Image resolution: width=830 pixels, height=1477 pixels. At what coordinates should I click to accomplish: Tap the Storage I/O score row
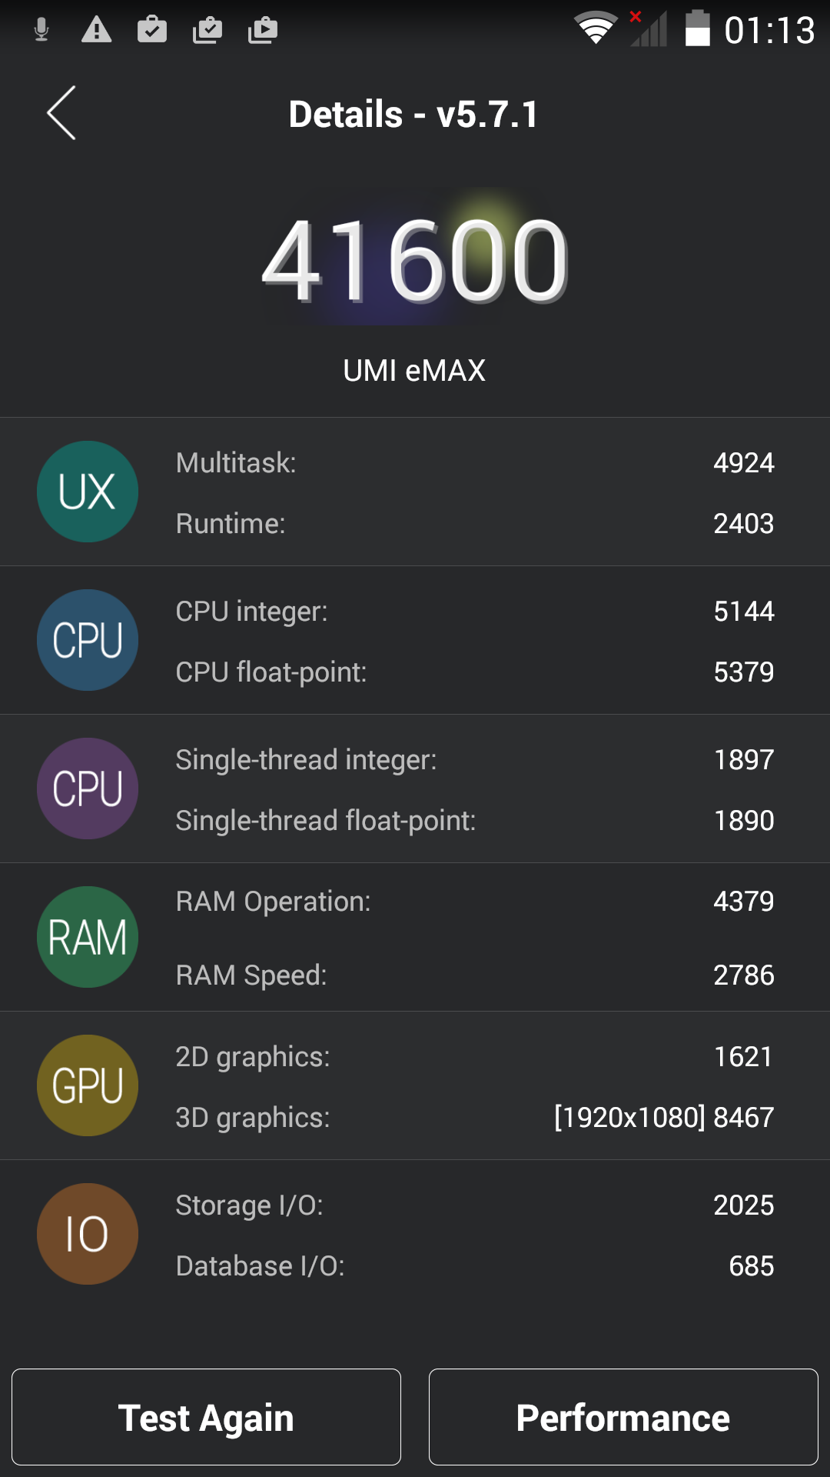point(474,1205)
